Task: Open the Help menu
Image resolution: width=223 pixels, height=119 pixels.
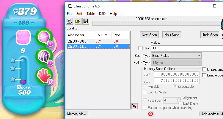Action: (113, 14)
